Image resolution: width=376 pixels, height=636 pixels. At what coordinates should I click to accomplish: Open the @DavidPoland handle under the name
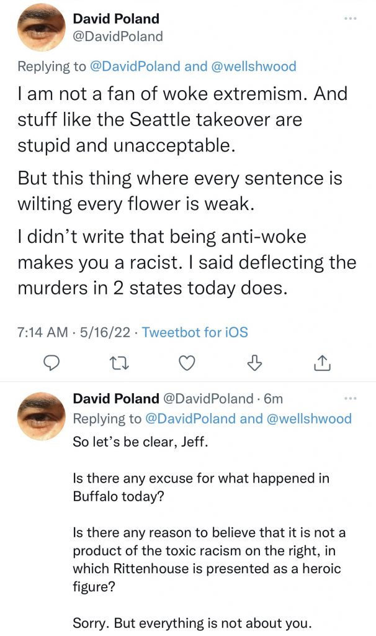tap(118, 37)
